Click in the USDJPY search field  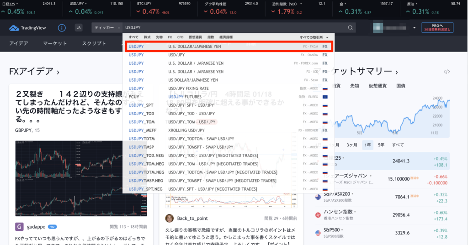tap(229, 28)
